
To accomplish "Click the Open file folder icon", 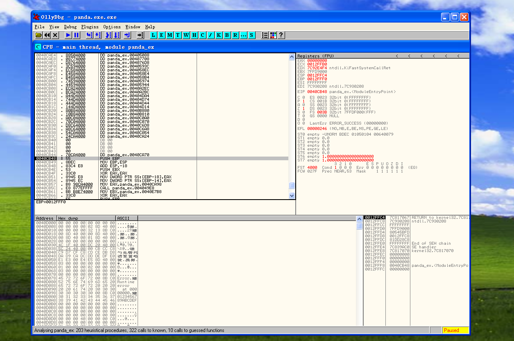I will (x=38, y=35).
